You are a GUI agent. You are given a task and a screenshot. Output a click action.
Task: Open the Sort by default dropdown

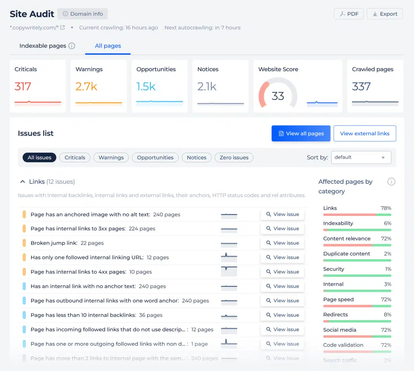361,158
